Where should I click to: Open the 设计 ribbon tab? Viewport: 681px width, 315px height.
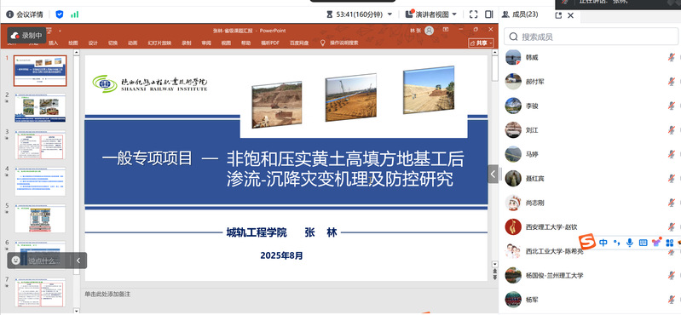click(93, 43)
